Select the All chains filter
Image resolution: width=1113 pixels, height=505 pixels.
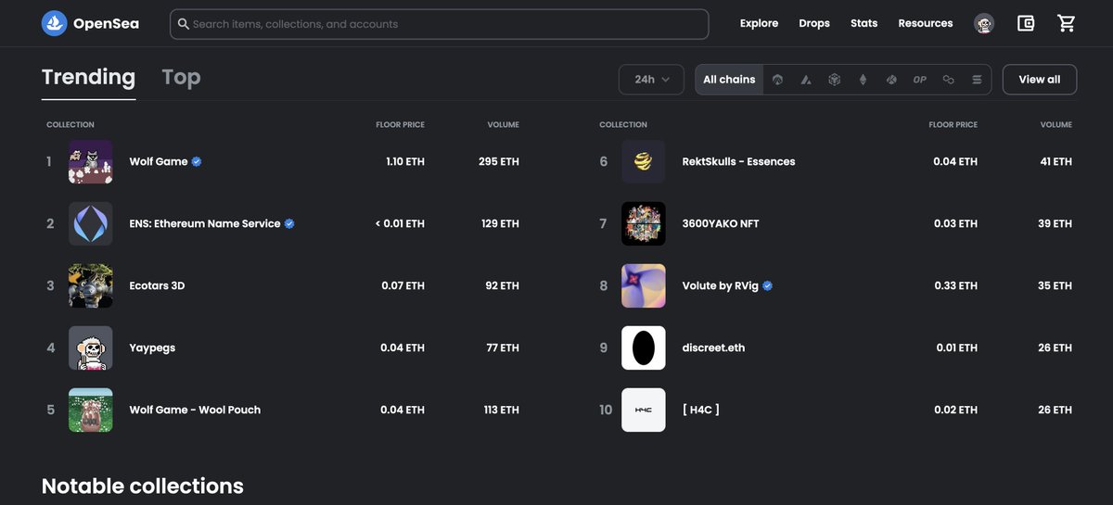pos(729,80)
